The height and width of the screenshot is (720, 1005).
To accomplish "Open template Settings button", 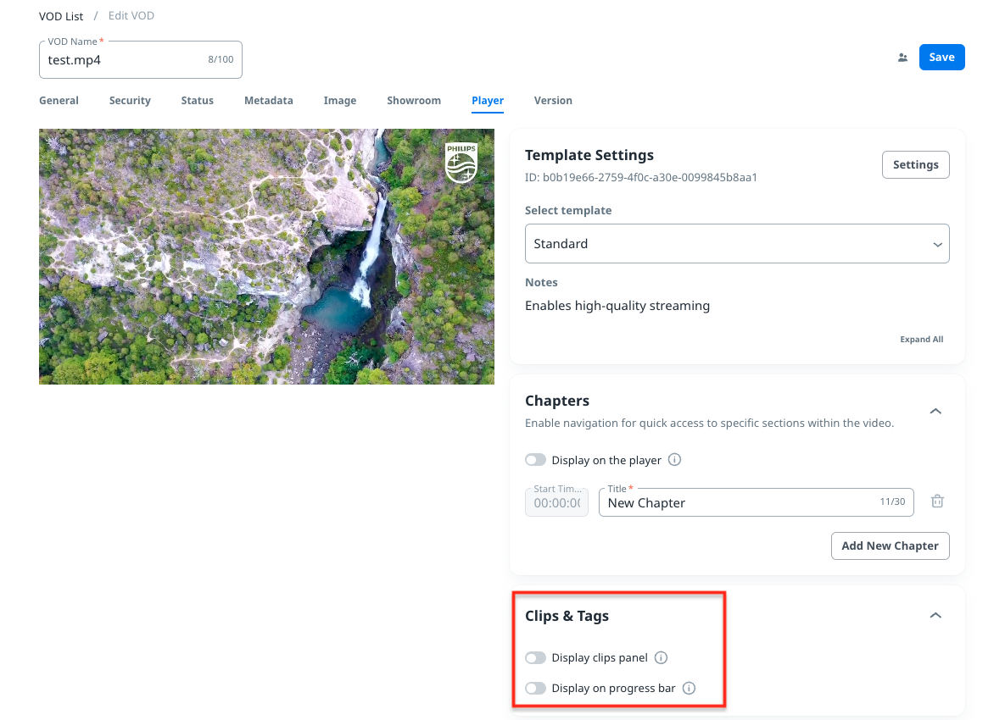I will 915,165.
